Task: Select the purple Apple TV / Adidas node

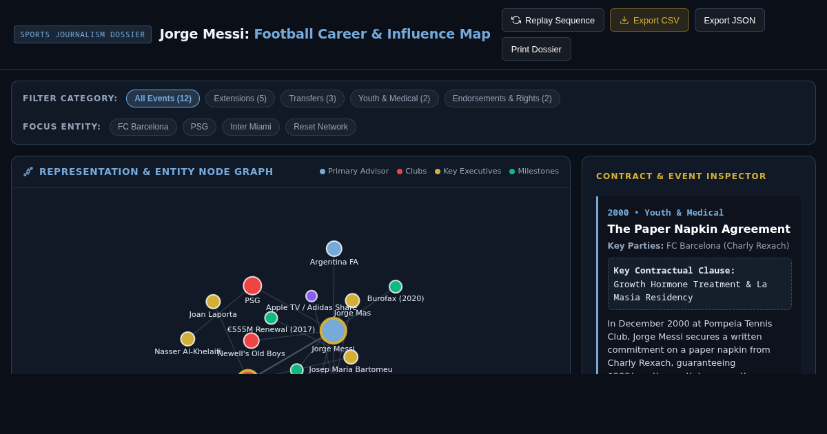Action: (x=312, y=296)
